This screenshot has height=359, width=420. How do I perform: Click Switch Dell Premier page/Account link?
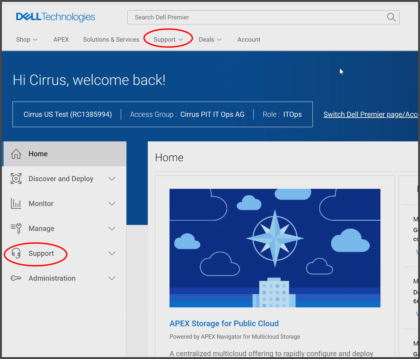(x=371, y=114)
